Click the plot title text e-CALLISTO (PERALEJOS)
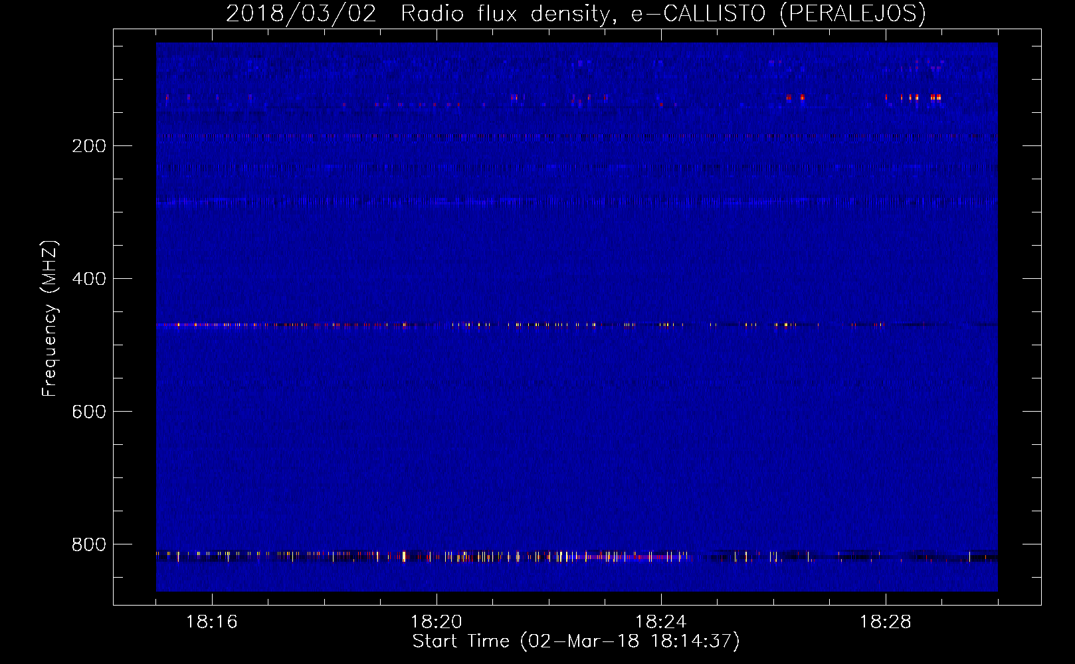Image resolution: width=1075 pixels, height=664 pixels. [x=778, y=14]
